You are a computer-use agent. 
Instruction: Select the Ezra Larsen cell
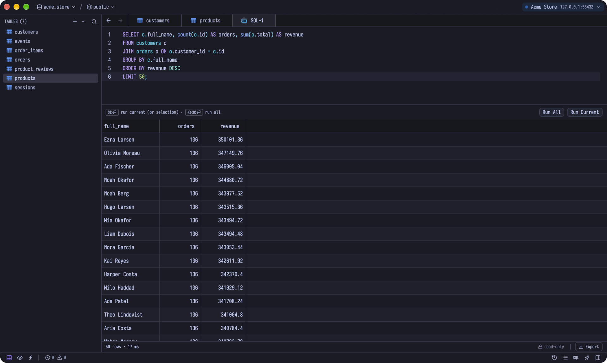(131, 140)
